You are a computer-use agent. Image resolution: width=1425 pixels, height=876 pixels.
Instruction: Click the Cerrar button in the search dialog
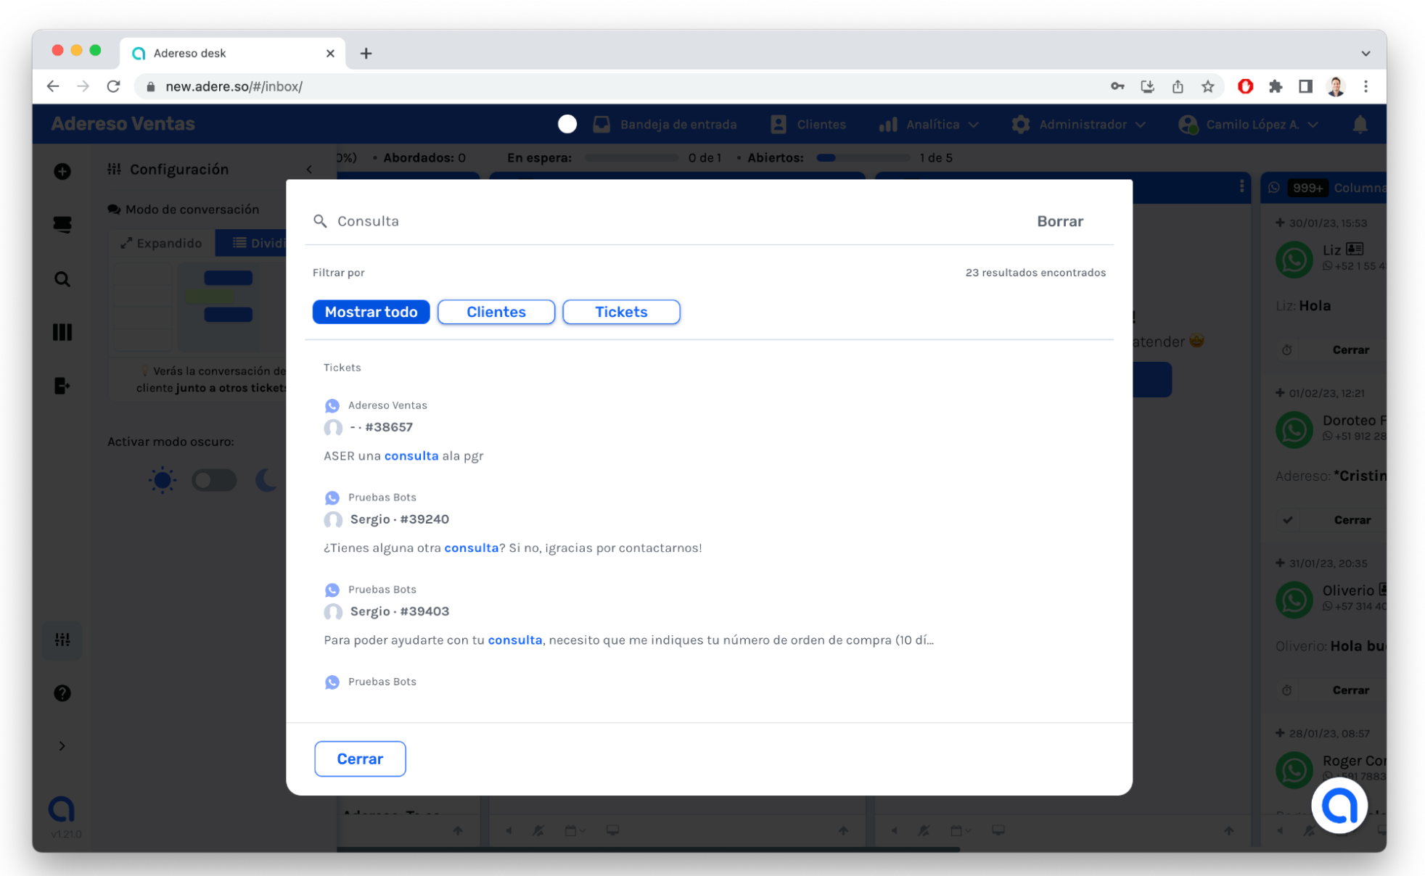point(360,759)
